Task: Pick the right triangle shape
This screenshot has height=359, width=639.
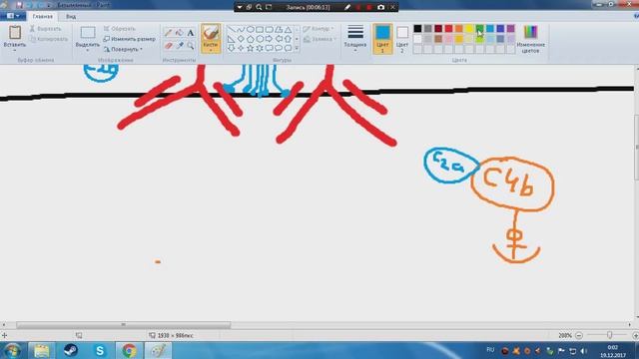Action: [231, 39]
